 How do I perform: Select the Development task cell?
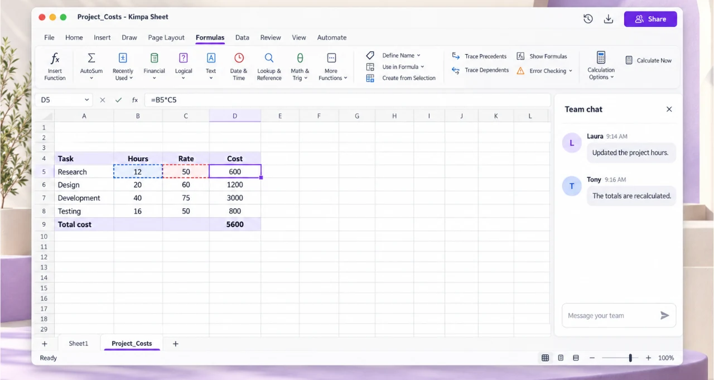84,198
